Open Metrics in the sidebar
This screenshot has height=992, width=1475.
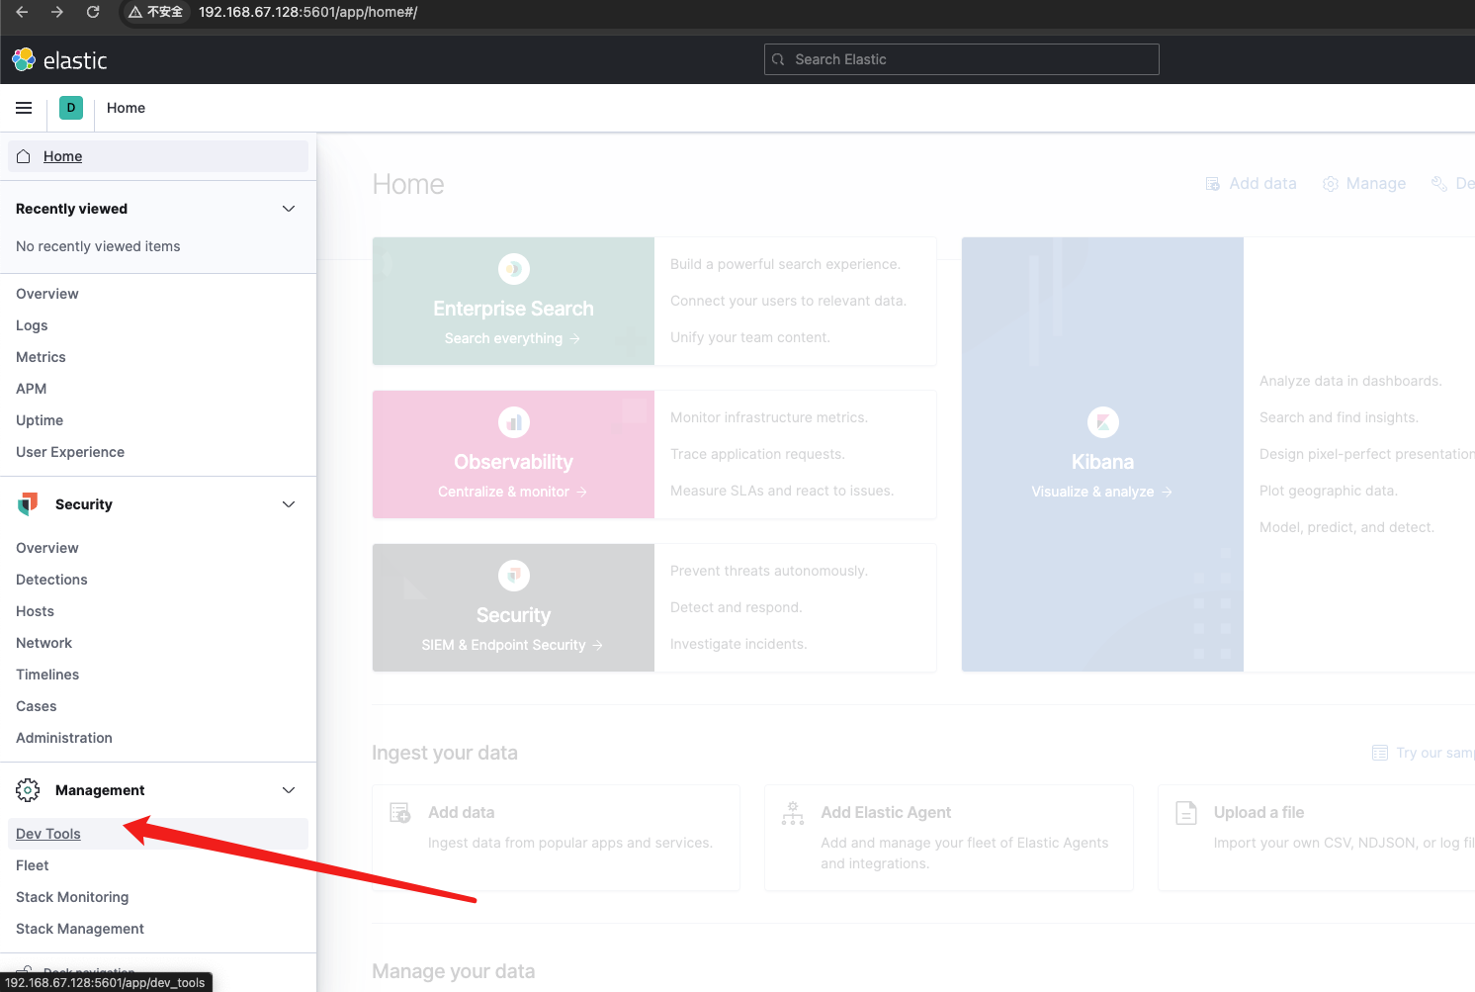(41, 357)
